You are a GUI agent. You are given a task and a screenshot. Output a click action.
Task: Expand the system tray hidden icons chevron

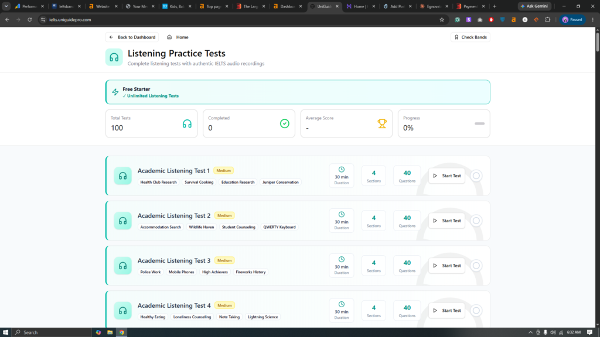[530, 332]
